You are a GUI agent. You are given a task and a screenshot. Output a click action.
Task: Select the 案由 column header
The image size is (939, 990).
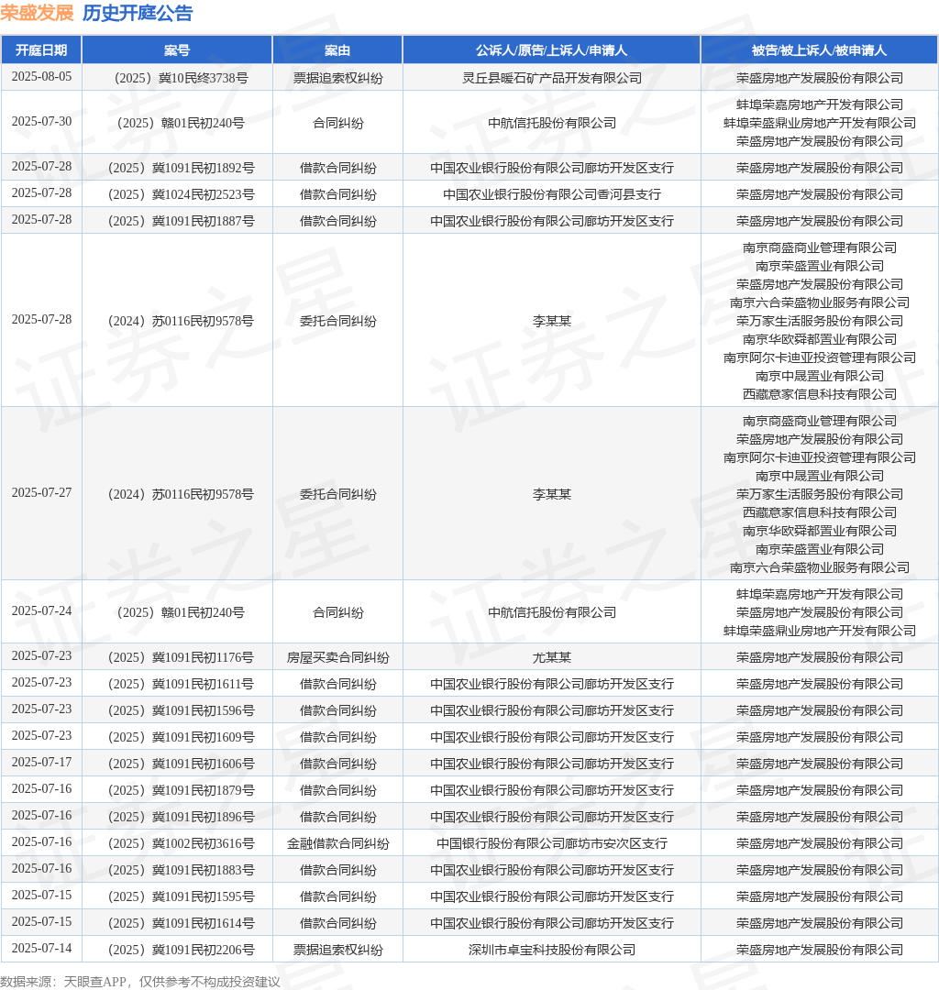click(x=337, y=50)
